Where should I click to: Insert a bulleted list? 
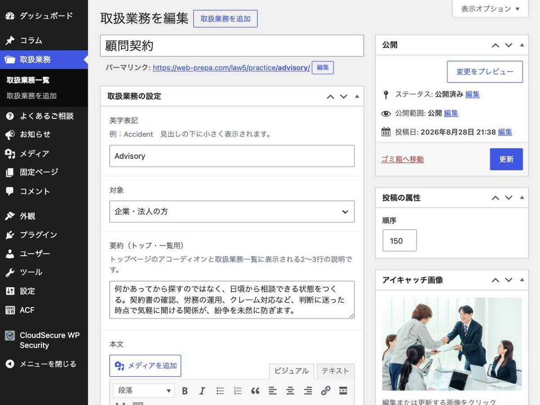[x=220, y=391]
